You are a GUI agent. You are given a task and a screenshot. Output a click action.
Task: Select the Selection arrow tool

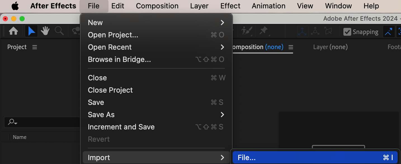(x=31, y=31)
